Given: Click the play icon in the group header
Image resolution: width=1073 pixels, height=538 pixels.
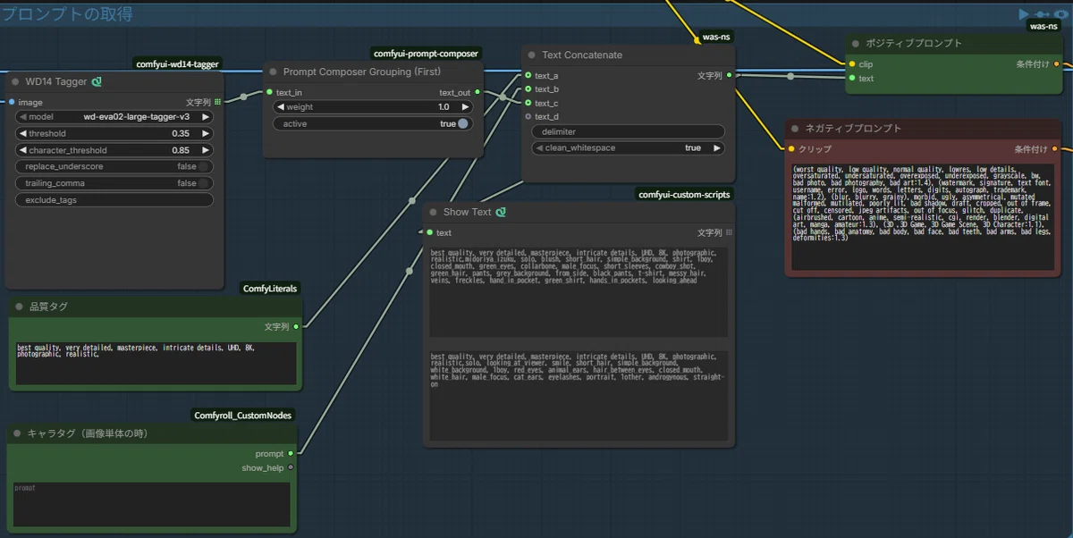Looking at the screenshot, I should [1024, 14].
